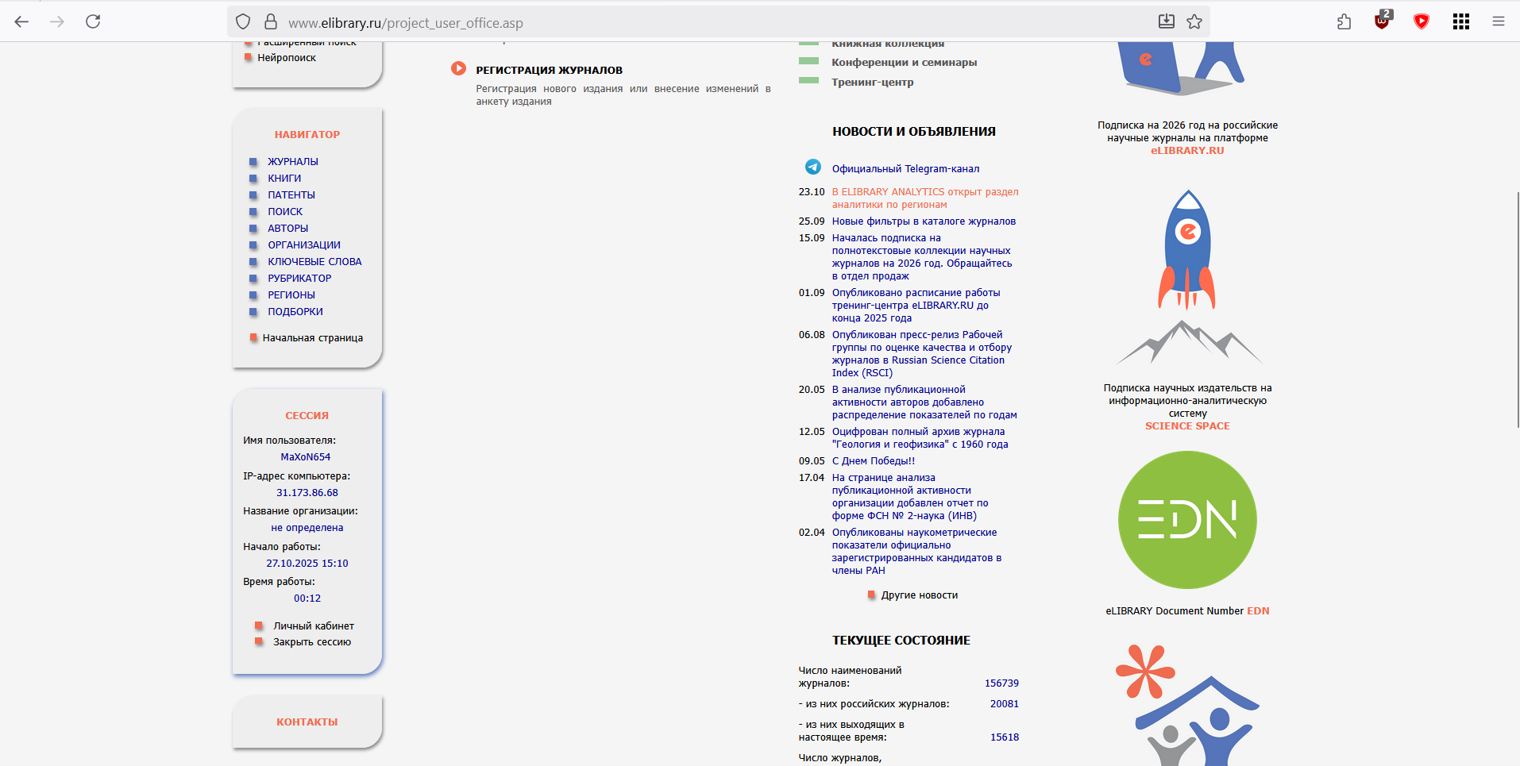Click the orange play icon for journal registration
The image size is (1520, 766).
[x=458, y=68]
